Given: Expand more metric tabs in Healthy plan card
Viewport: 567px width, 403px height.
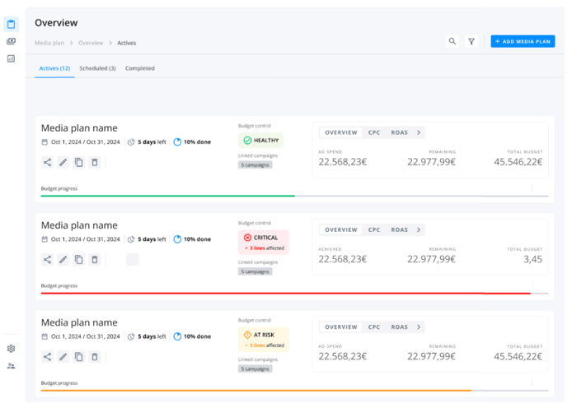Looking at the screenshot, I should 419,132.
